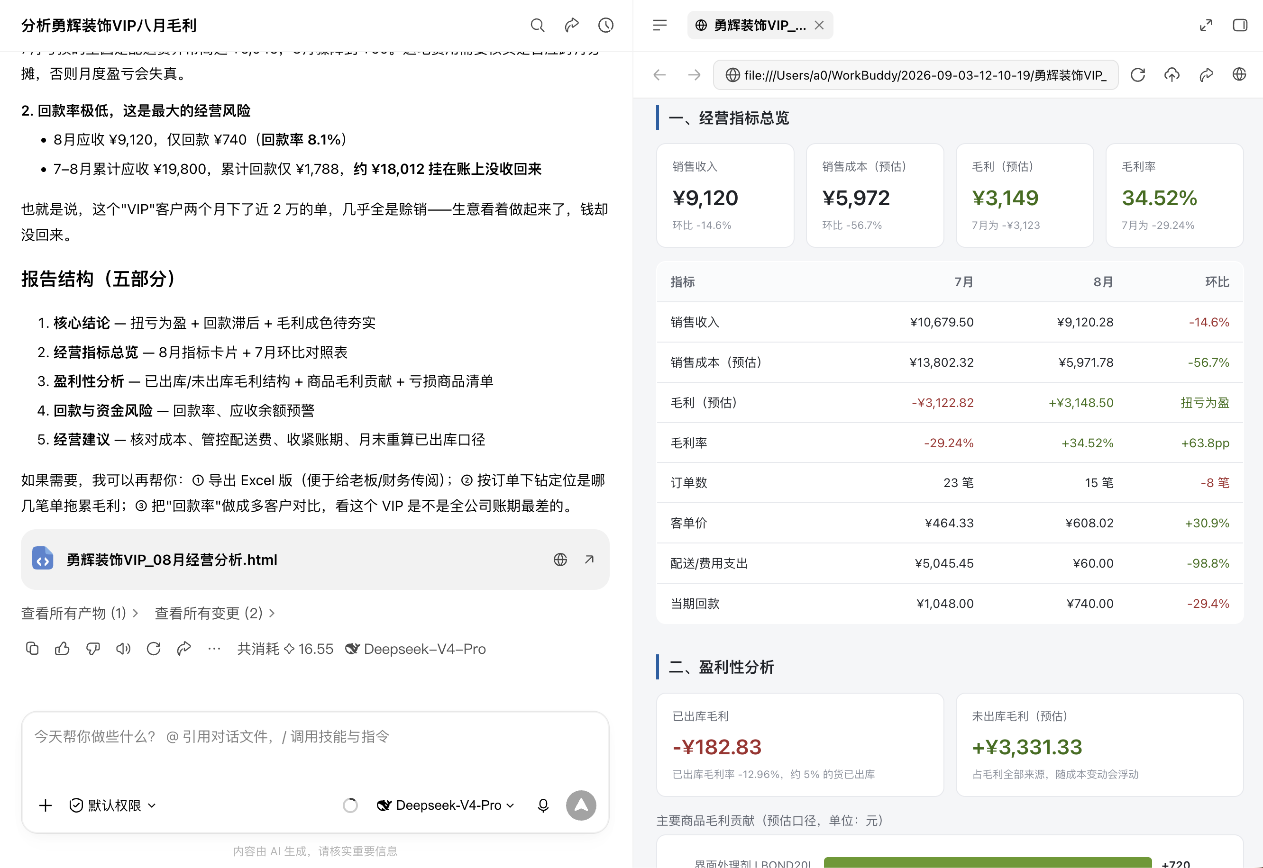Click the 未出库毛利 +¥3,331.33 card
Image resolution: width=1263 pixels, height=868 pixels.
click(1100, 744)
